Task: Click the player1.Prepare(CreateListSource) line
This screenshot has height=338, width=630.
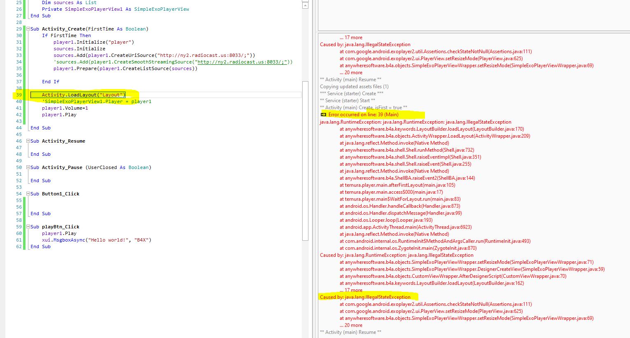Action: pos(125,68)
